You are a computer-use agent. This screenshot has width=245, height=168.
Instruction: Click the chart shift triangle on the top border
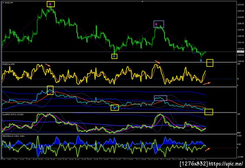click(142, 1)
